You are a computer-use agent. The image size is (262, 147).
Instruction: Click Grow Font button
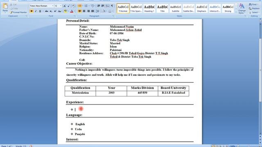click(65, 6)
